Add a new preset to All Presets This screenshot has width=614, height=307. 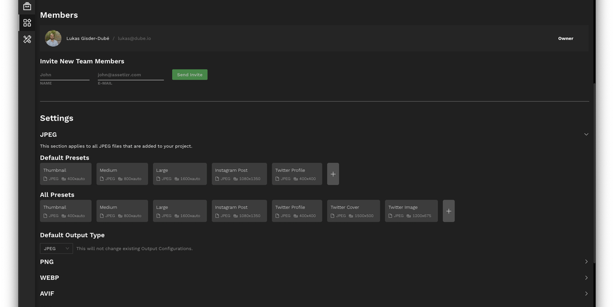[x=449, y=211]
